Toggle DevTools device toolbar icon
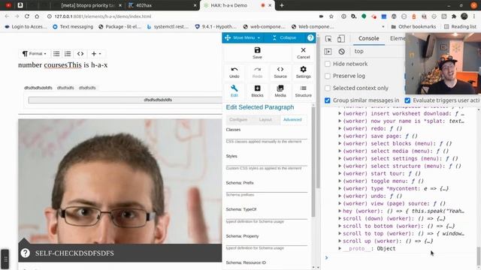Image resolution: width=481 pixels, height=270 pixels. point(340,38)
